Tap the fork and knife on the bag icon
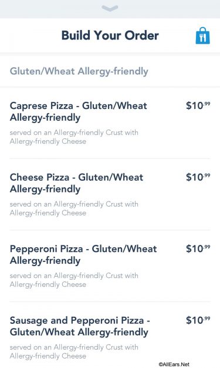Screen dimensions: 220x368 tap(203, 38)
